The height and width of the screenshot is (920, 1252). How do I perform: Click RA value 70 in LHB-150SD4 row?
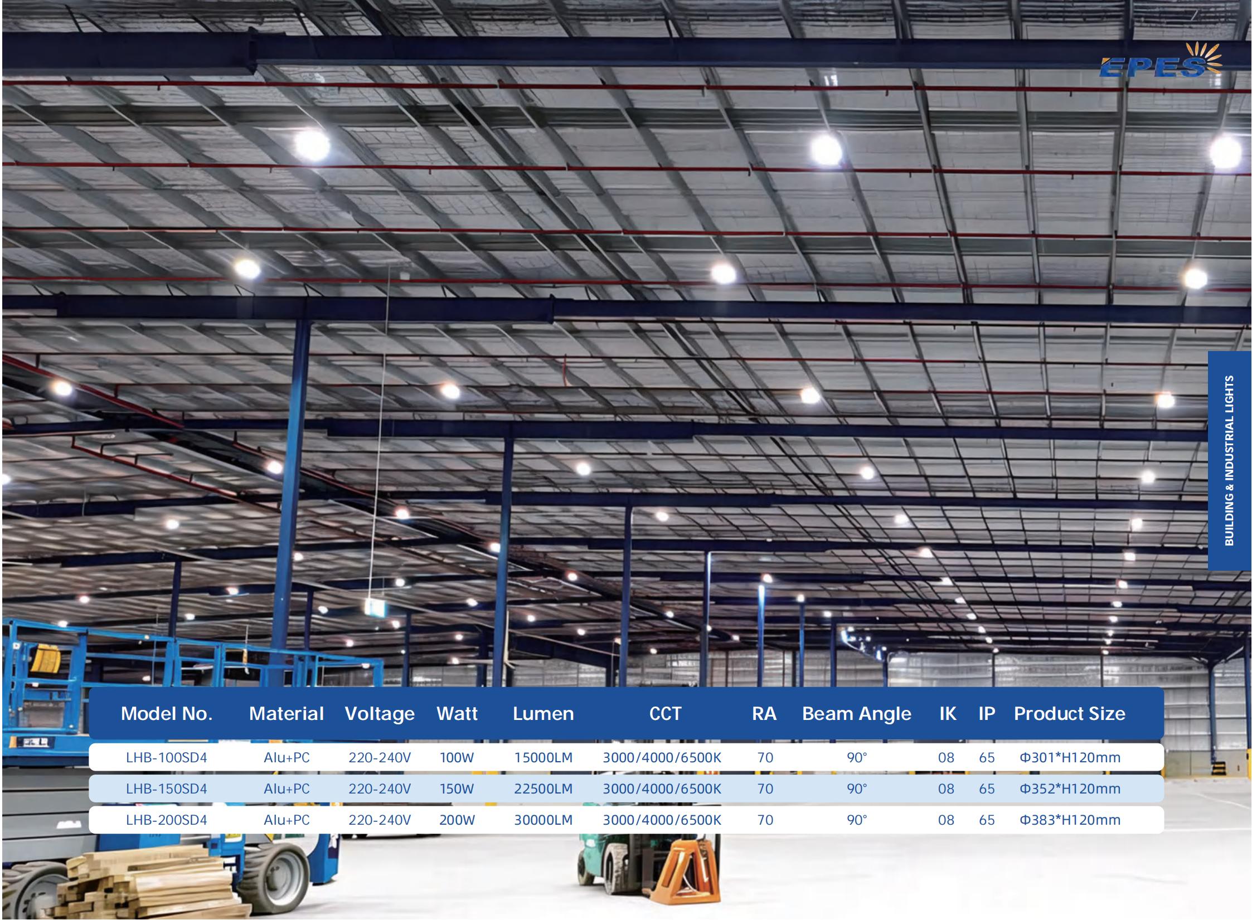click(765, 788)
